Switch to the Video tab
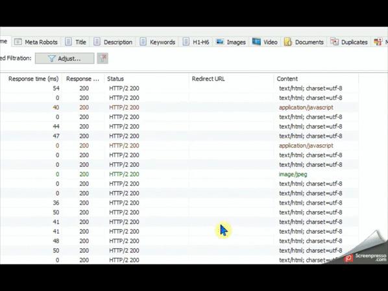 click(265, 42)
